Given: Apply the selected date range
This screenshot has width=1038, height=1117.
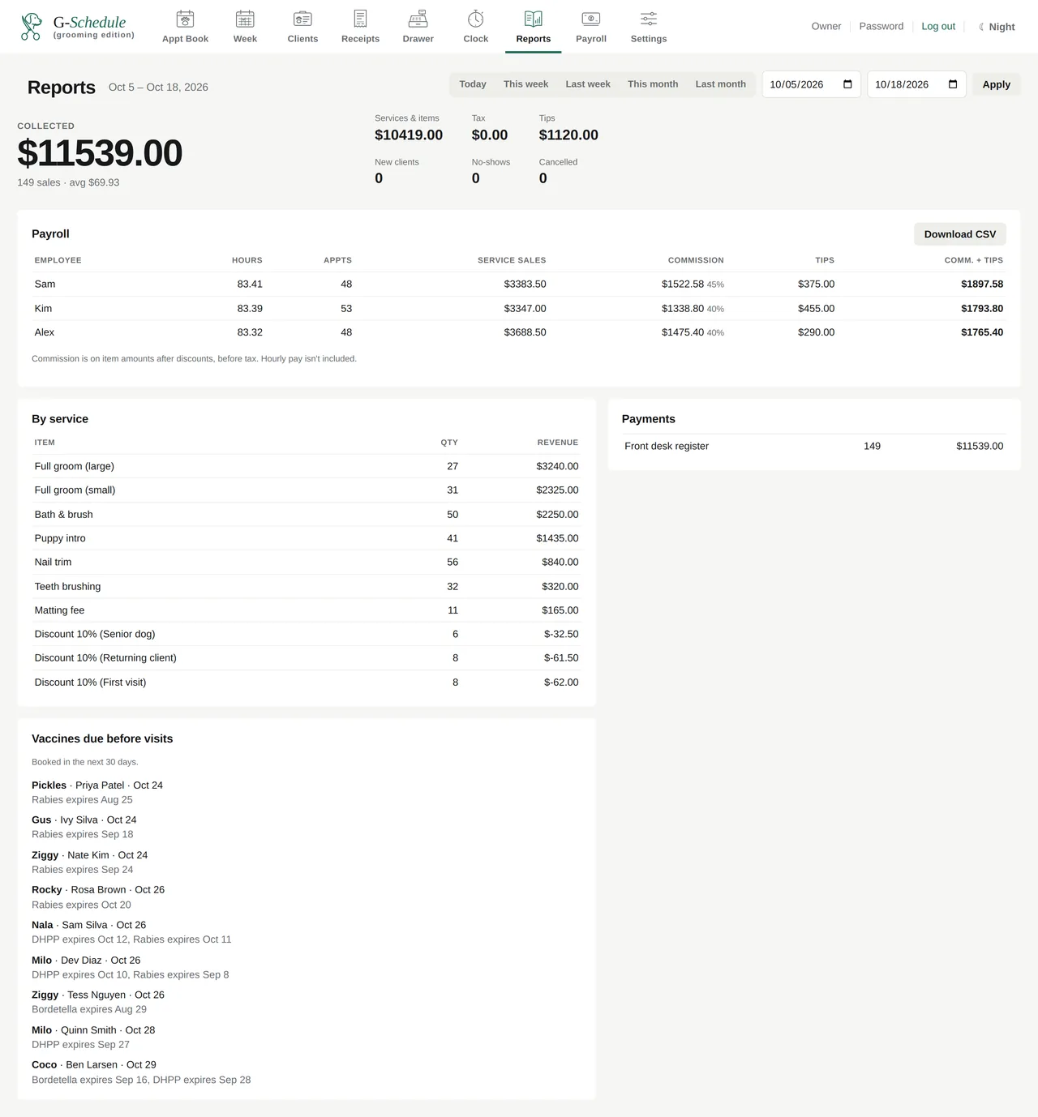Looking at the screenshot, I should click(x=997, y=84).
